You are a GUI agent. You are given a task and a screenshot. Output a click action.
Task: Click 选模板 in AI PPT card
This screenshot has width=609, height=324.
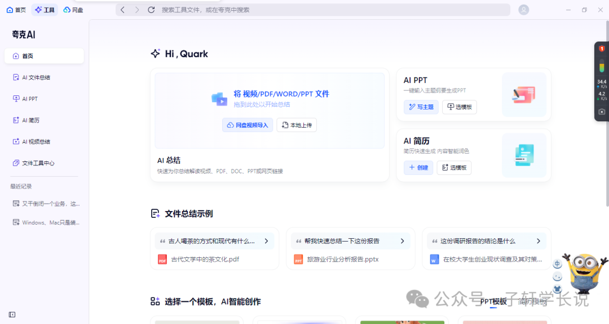coord(460,107)
